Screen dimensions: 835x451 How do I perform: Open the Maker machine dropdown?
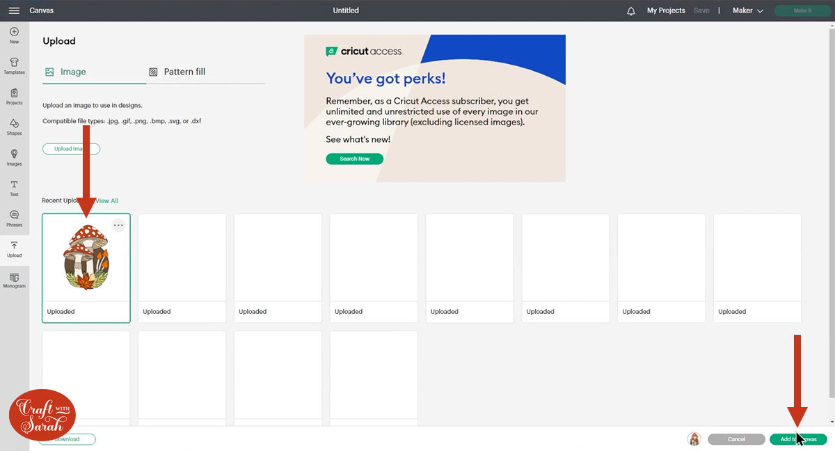point(747,10)
